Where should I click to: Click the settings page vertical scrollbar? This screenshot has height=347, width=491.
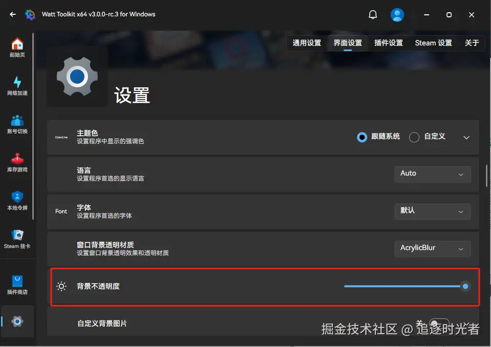click(486, 175)
